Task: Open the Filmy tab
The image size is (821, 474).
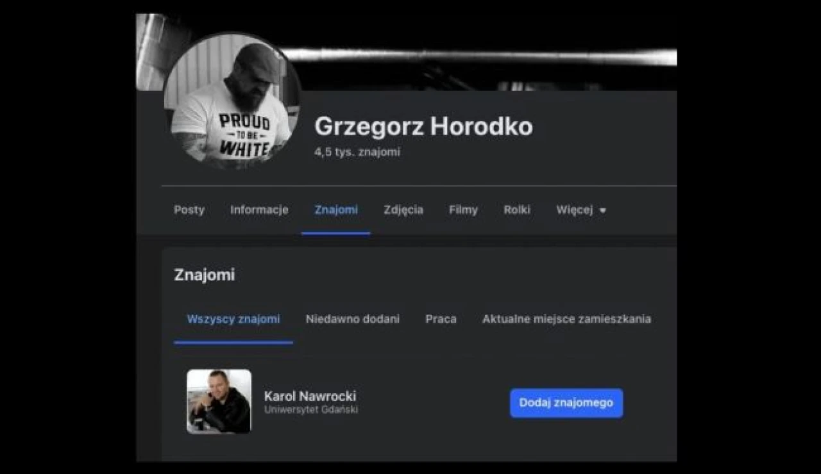Action: click(x=463, y=210)
